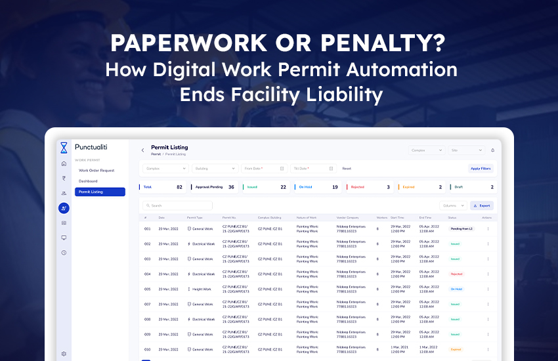Open the notification bell icon
The width and height of the screenshot is (558, 361).
click(x=493, y=150)
